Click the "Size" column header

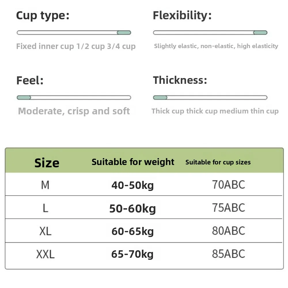47,163
